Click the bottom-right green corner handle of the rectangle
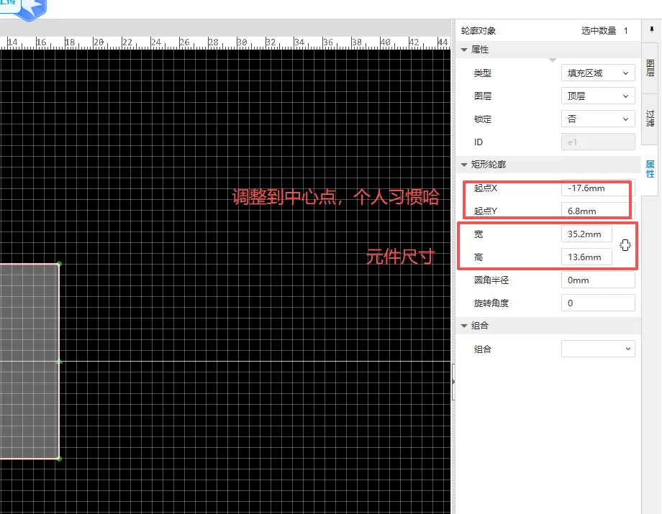 pos(59,458)
